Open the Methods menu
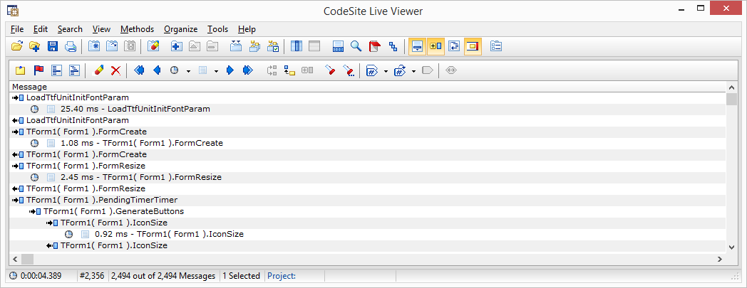The image size is (747, 288). point(137,29)
